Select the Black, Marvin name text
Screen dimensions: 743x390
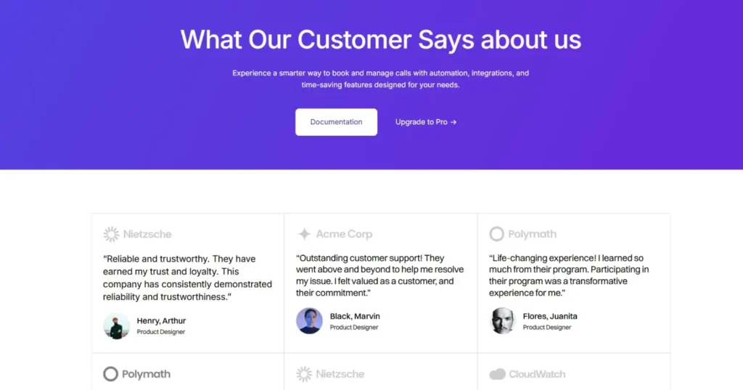pos(355,316)
